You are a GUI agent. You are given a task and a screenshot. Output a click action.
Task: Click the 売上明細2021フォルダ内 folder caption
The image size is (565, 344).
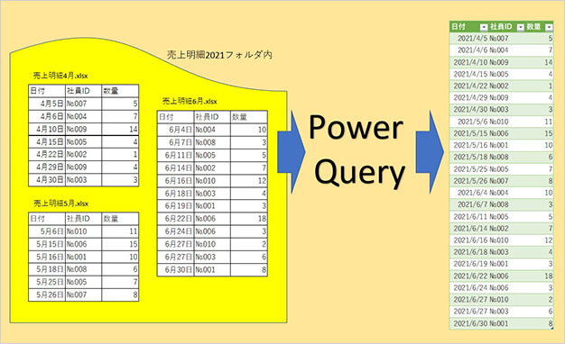tap(219, 55)
